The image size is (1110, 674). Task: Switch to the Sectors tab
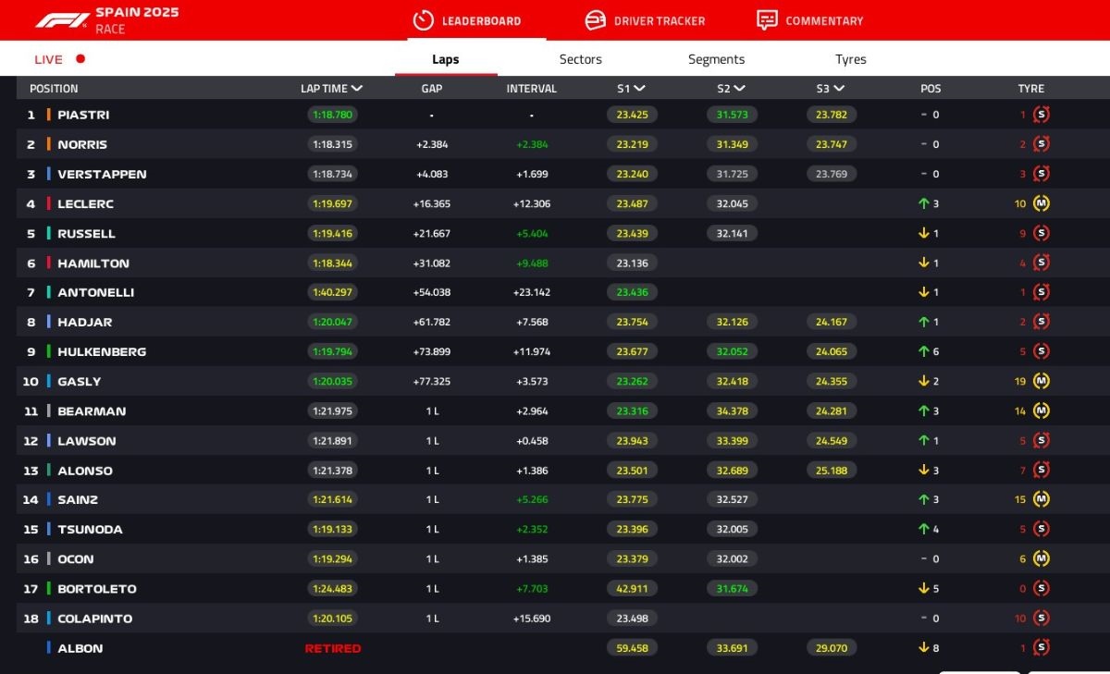(580, 59)
